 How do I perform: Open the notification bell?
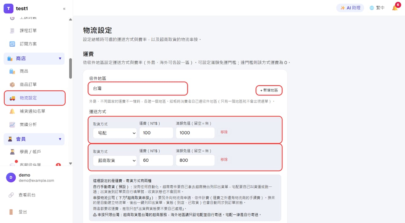tap(395, 8)
